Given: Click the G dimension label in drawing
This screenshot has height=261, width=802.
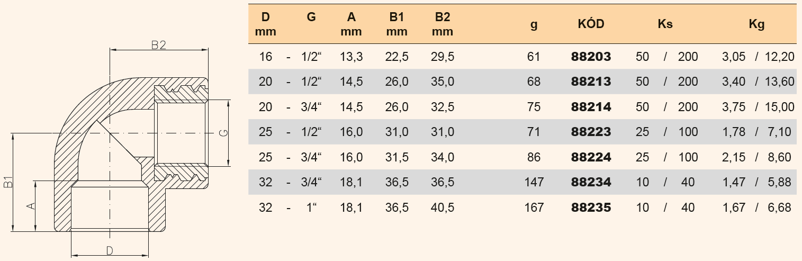Looking at the screenshot, I should point(223,133).
